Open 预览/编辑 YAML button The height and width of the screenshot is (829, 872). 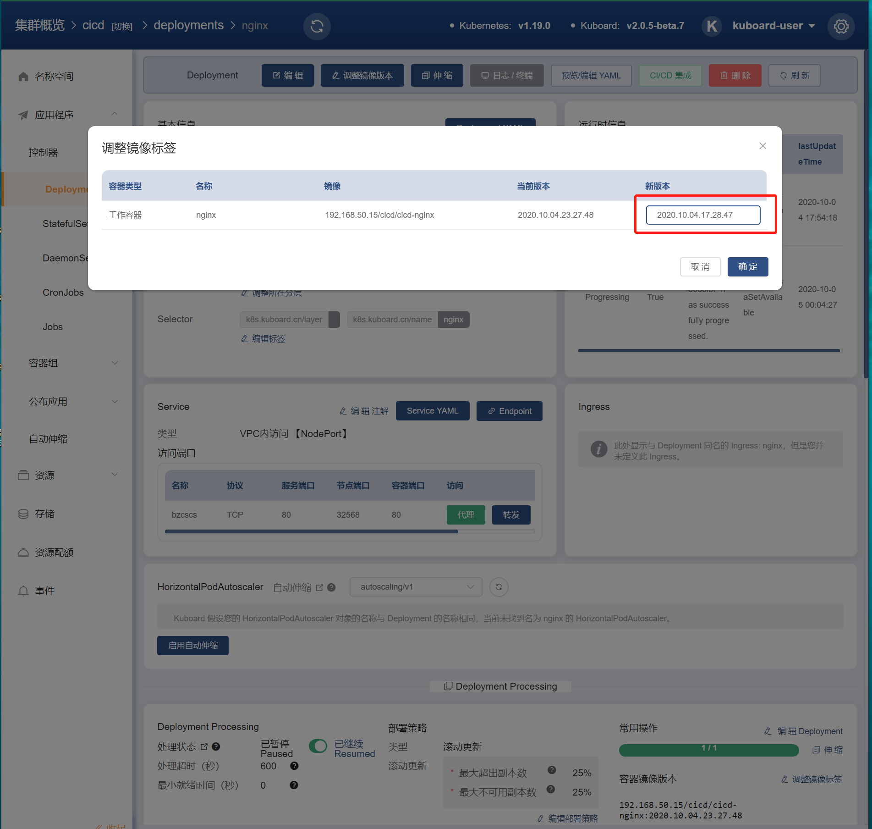click(591, 75)
